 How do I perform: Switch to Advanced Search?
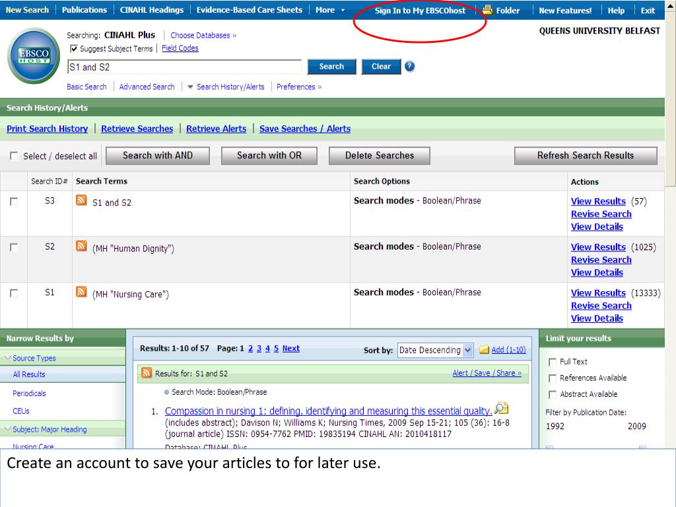click(x=147, y=86)
